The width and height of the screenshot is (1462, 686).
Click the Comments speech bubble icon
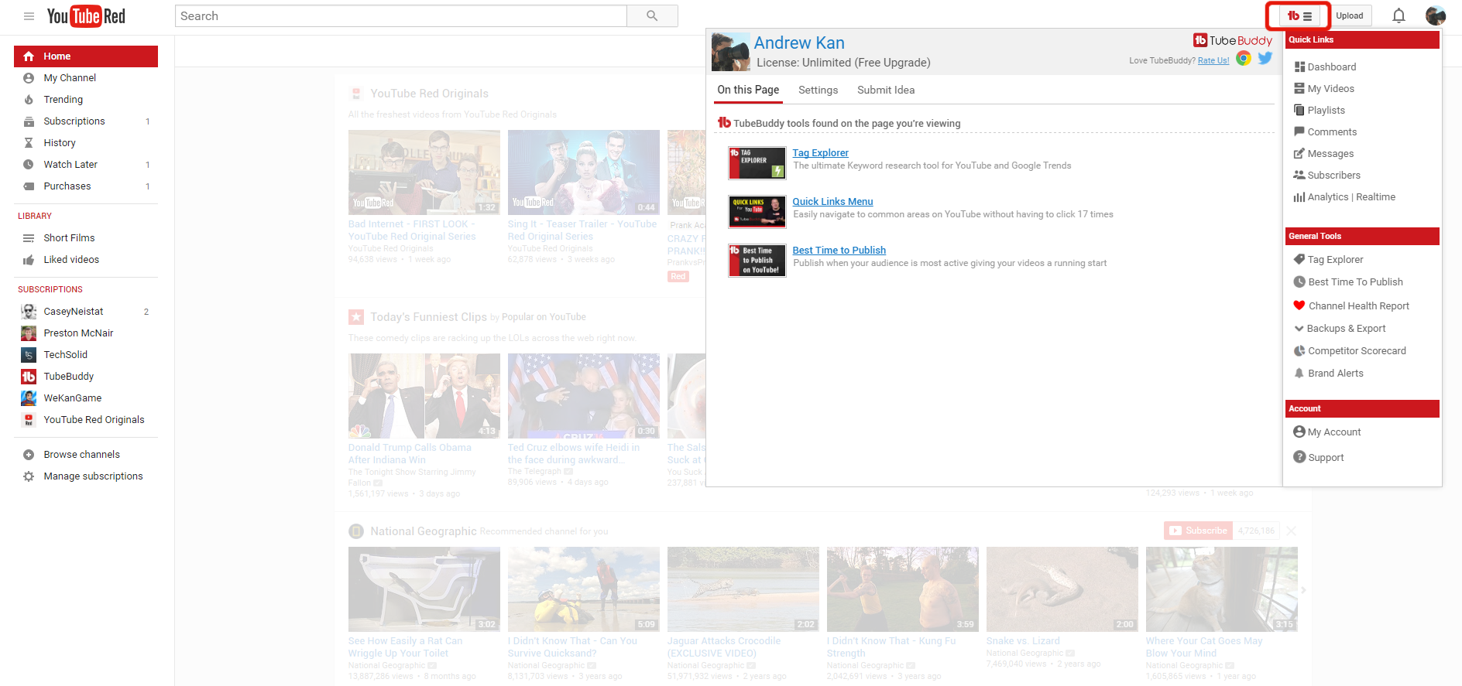pyautogui.click(x=1299, y=132)
